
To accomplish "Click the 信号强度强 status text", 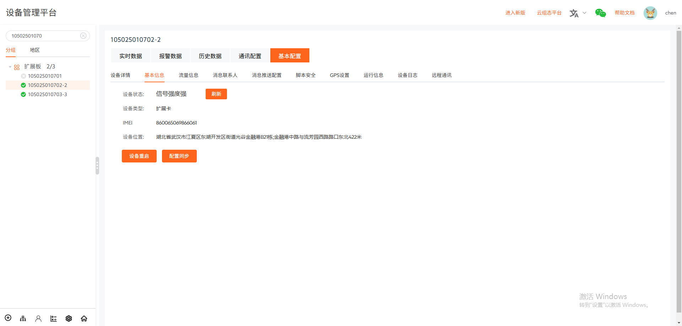I will [171, 94].
